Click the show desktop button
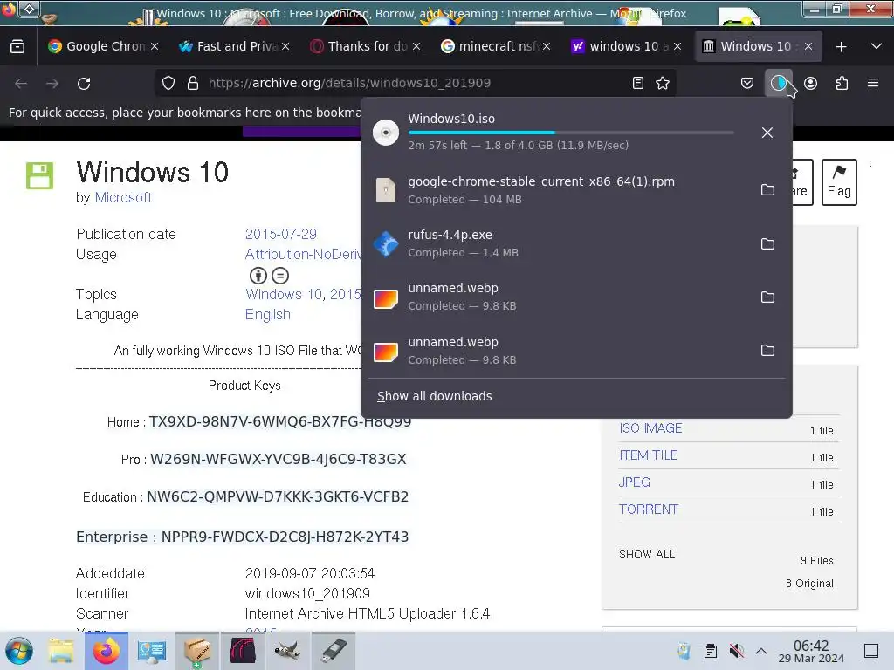This screenshot has height=670, width=894. point(871,651)
